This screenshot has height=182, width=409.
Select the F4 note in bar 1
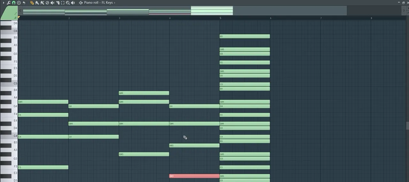point(43,115)
